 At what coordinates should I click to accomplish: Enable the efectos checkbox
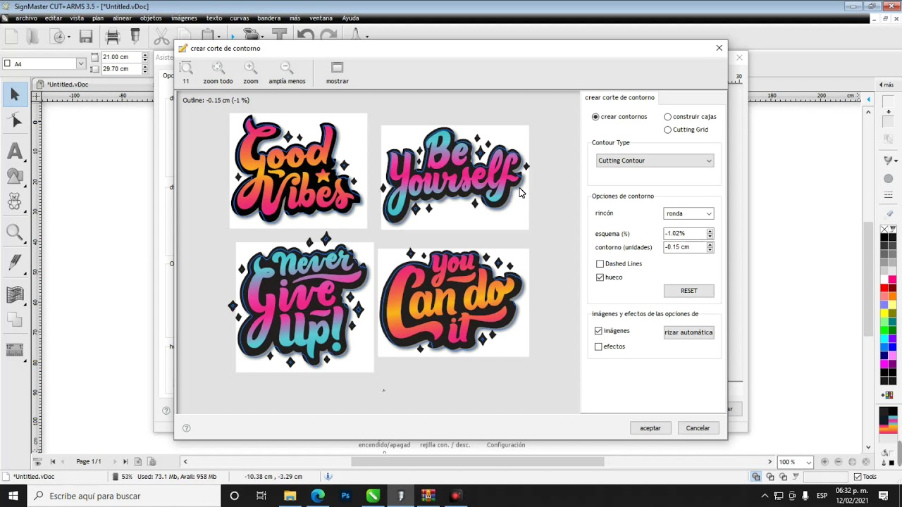pos(598,346)
